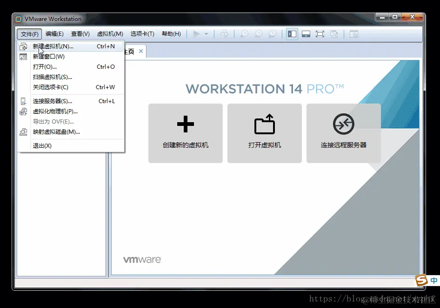Click the 连接远程服务器 tile

(x=344, y=133)
